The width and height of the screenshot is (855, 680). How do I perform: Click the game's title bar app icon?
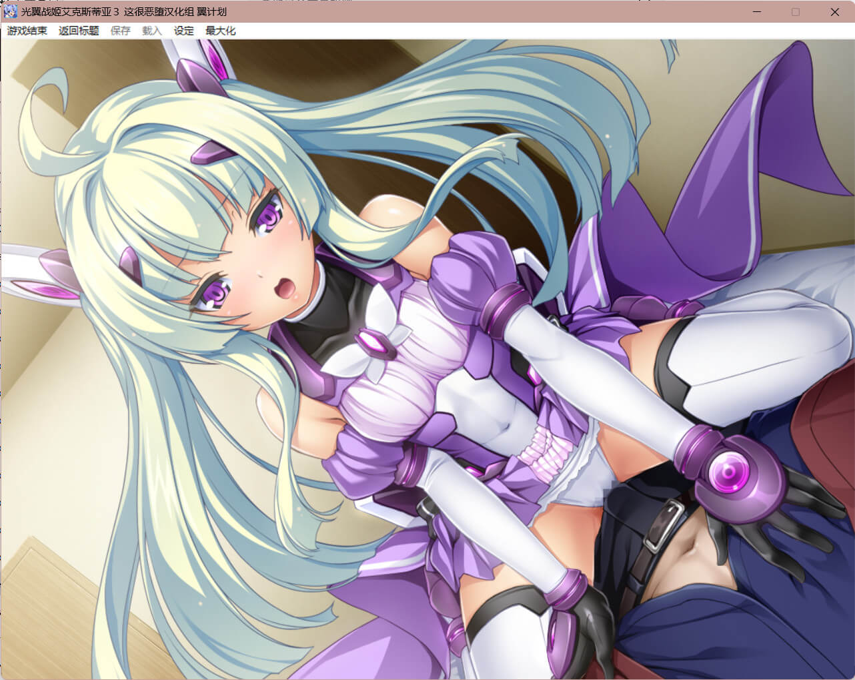[11, 12]
